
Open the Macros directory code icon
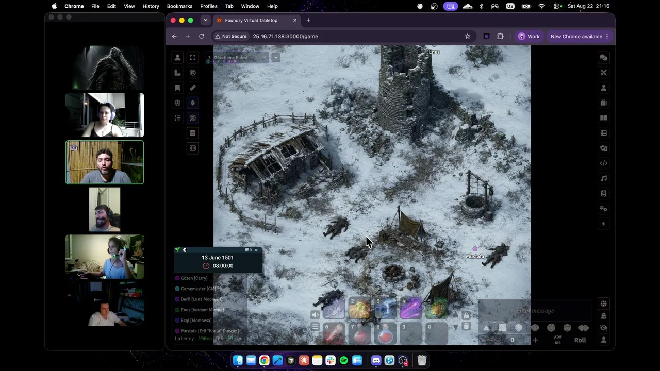604,163
